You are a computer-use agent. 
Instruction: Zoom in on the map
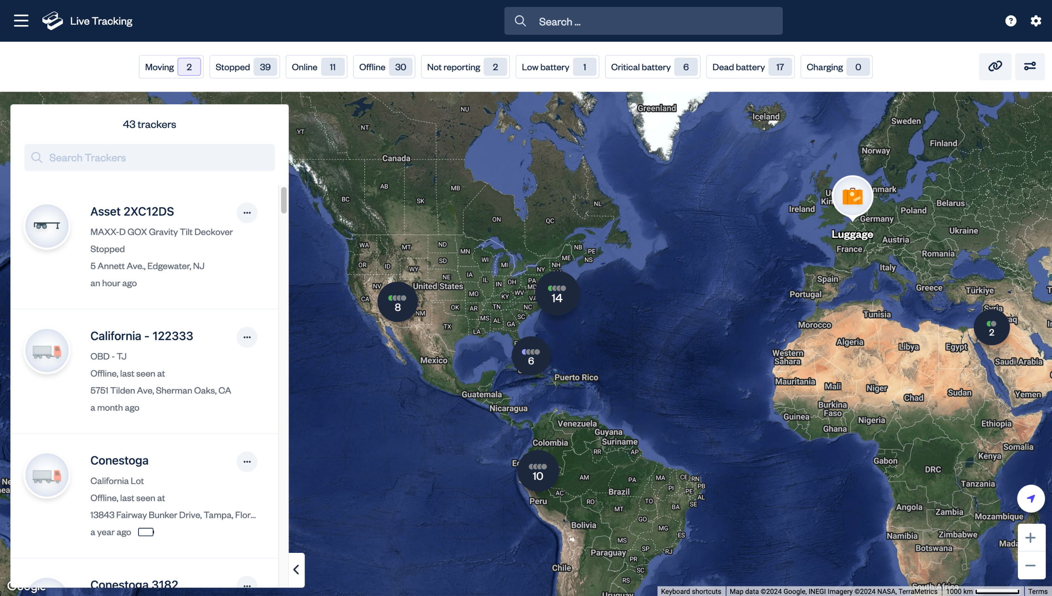click(x=1030, y=538)
